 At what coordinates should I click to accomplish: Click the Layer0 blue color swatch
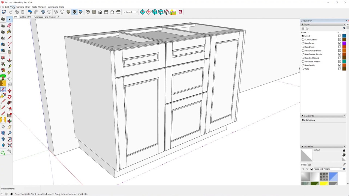point(344,36)
